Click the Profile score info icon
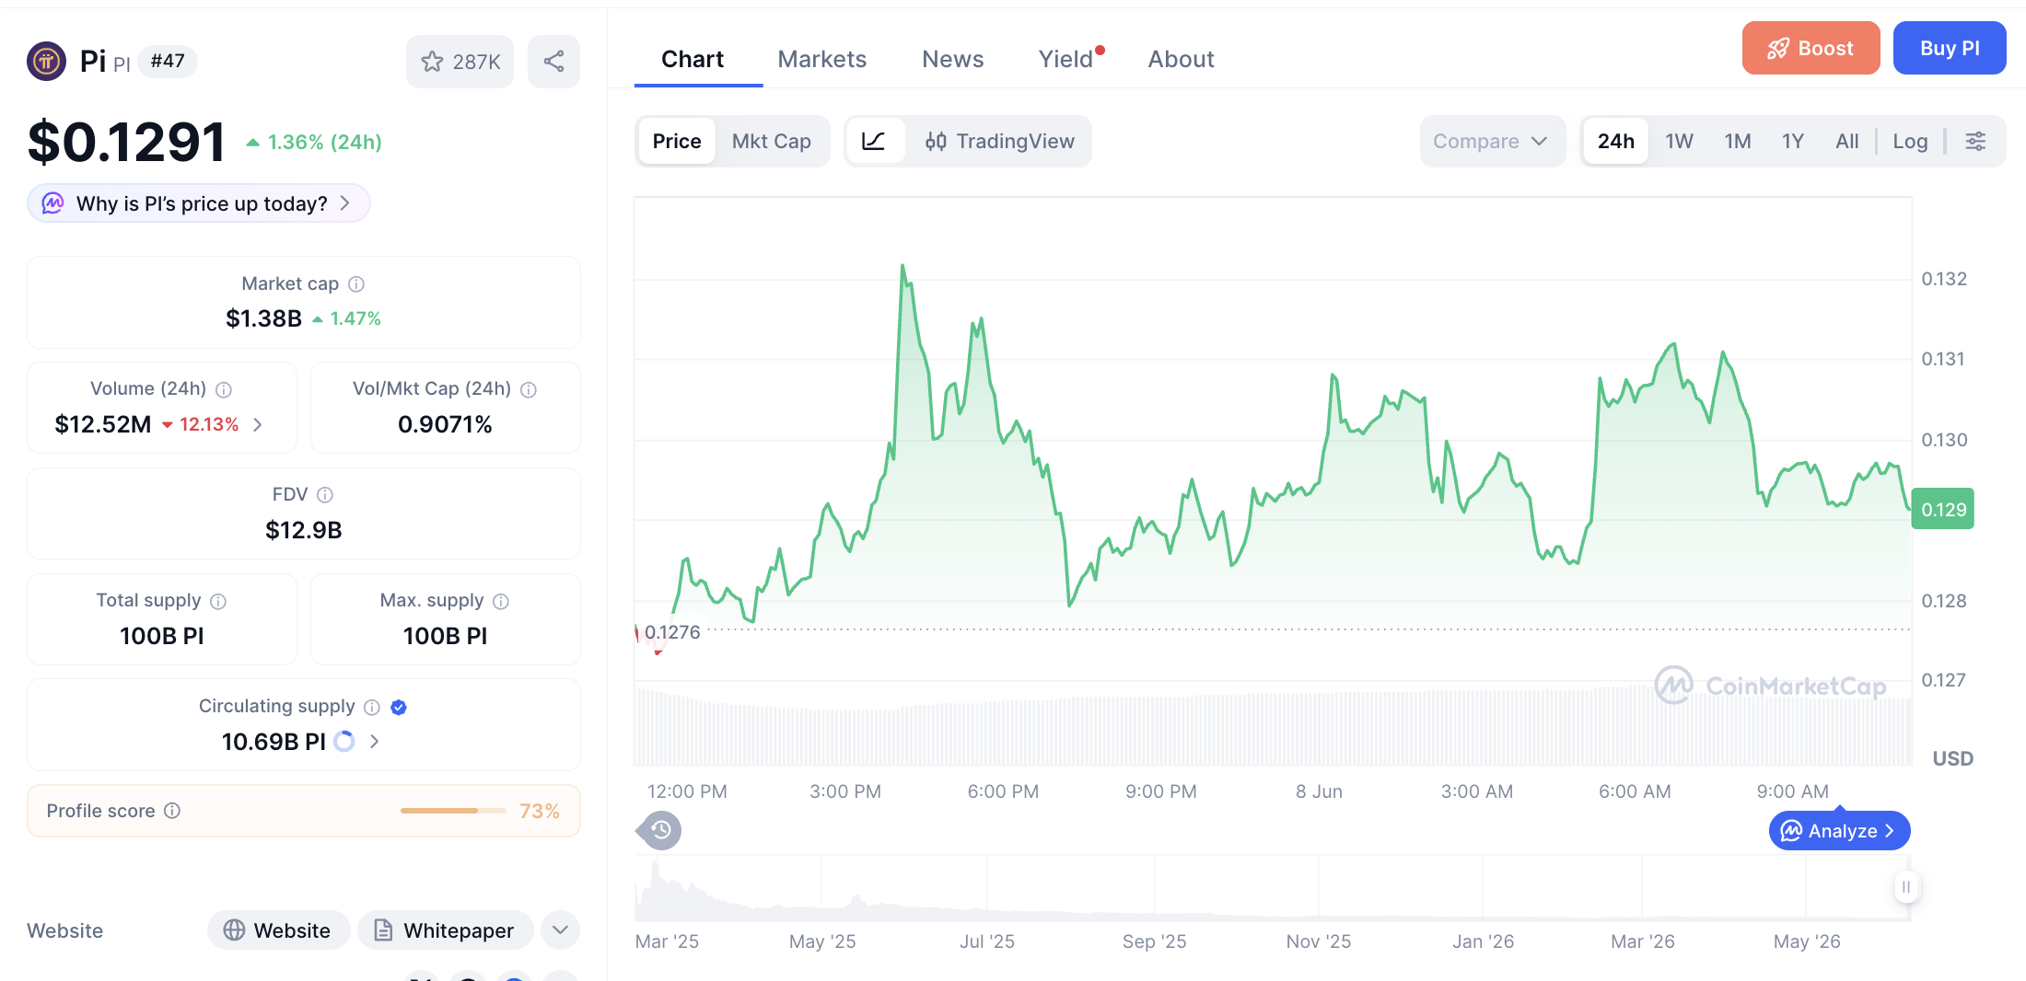Viewport: 2026px width, 981px height. pyautogui.click(x=172, y=811)
